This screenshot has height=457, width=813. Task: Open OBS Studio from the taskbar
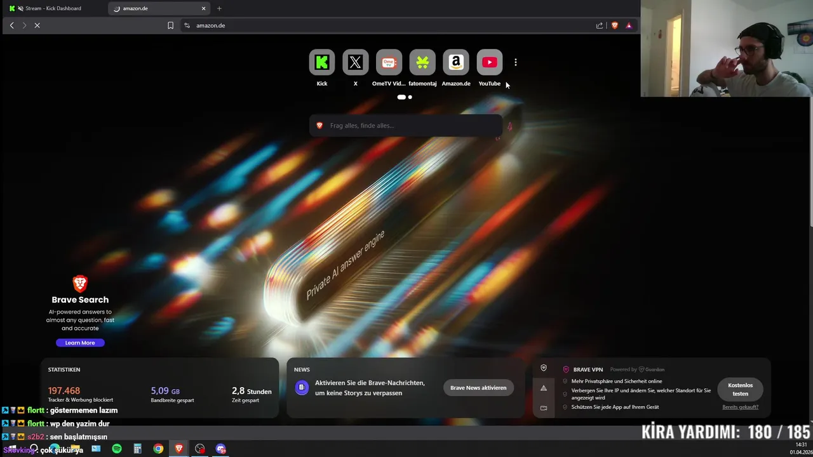(200, 449)
